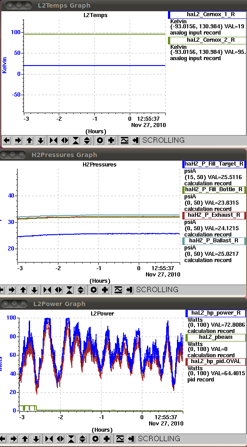Toggle scroll mode arrow in L2Power toolbar

pos(131,439)
